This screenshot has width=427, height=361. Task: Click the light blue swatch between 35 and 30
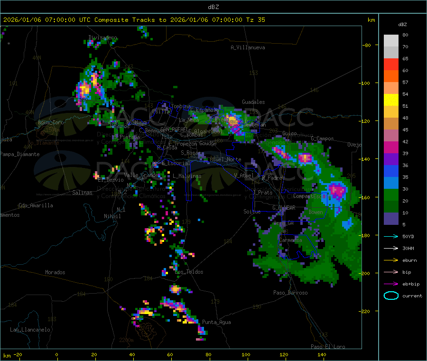pos(391,183)
